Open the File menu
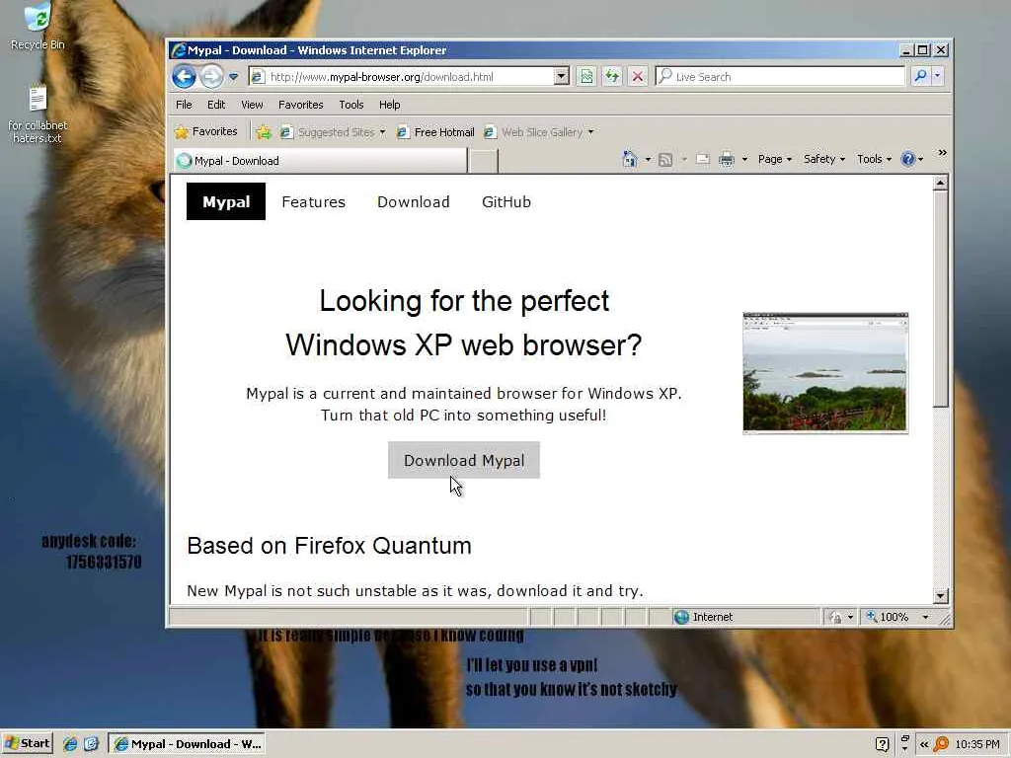 pos(184,105)
